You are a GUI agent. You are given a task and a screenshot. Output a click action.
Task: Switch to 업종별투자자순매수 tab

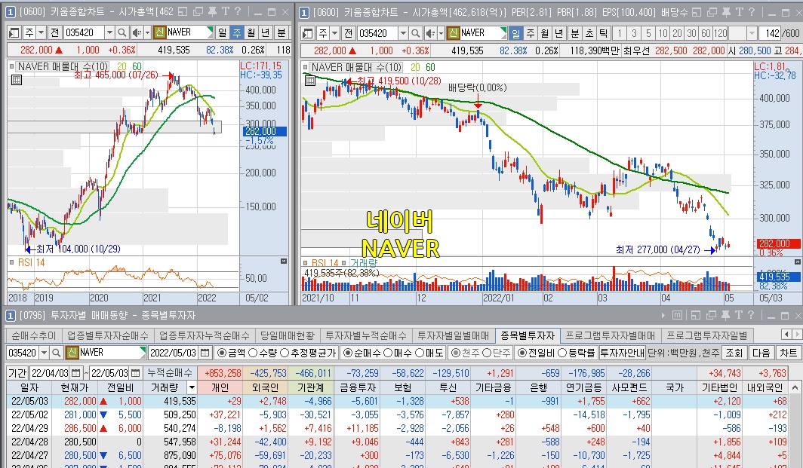click(107, 335)
